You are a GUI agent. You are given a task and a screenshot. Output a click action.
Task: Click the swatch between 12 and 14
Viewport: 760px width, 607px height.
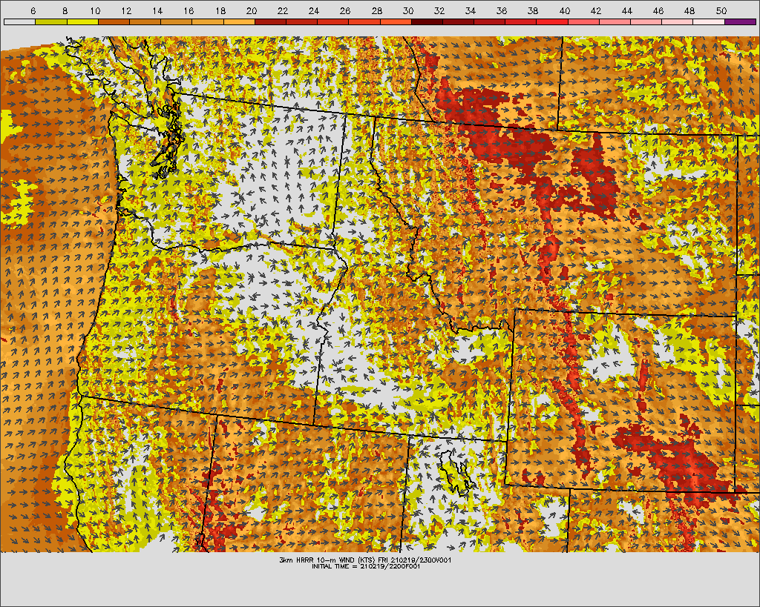[x=145, y=21]
